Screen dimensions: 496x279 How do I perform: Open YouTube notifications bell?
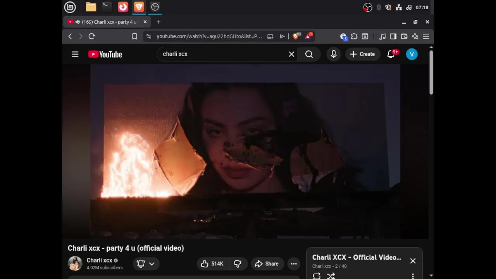(391, 54)
